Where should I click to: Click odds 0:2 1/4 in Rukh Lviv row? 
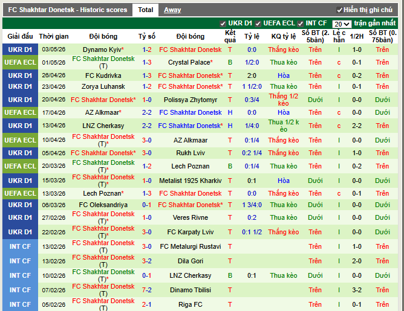pyautogui.click(x=252, y=153)
